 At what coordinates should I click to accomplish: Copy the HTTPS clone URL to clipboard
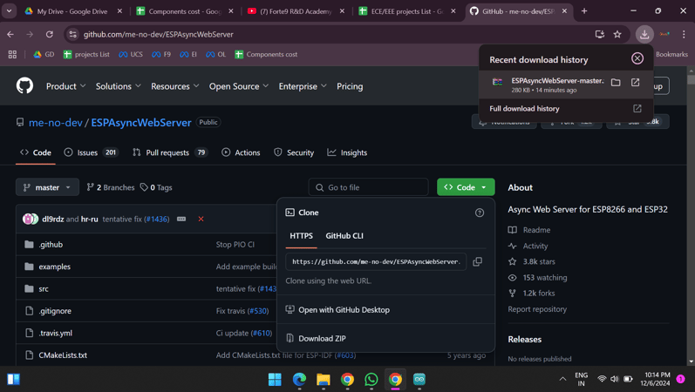coord(477,262)
